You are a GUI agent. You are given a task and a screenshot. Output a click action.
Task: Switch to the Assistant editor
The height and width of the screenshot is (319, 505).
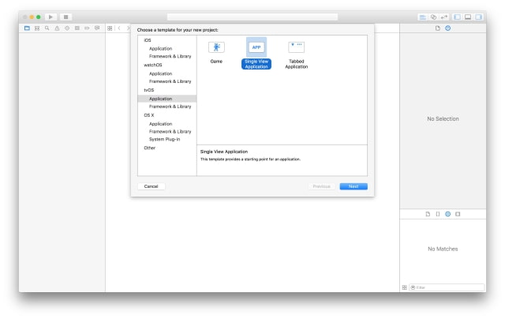[x=433, y=17]
